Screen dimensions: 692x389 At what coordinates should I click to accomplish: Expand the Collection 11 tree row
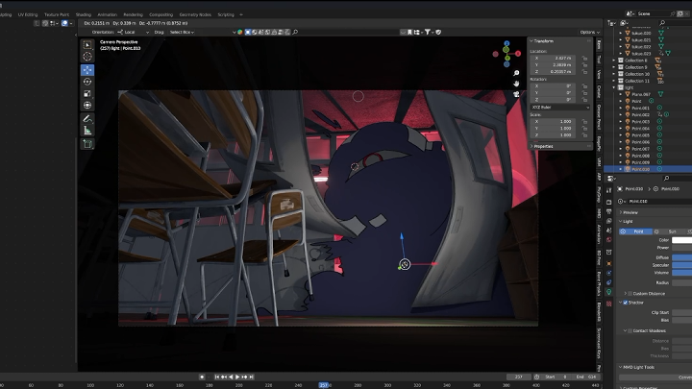(614, 81)
